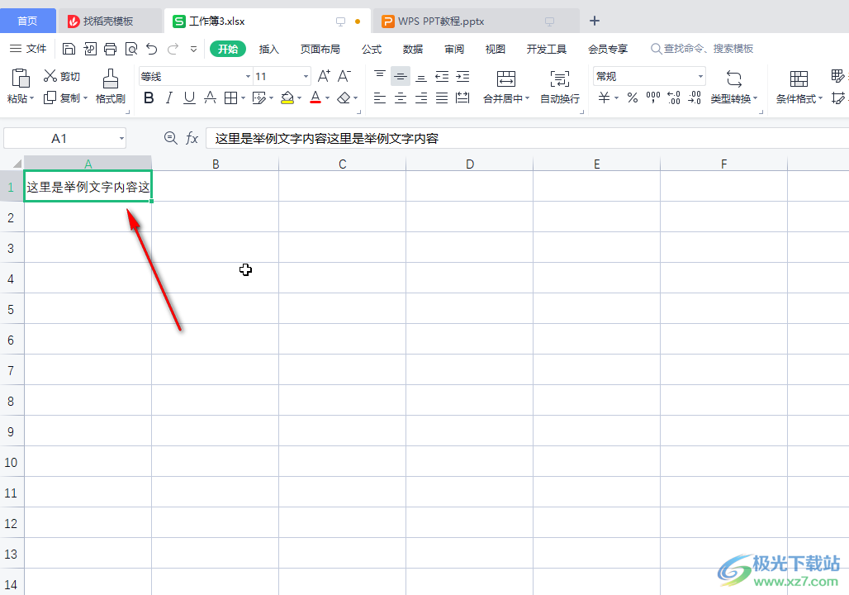Switch to 视图 View tab
Image resolution: width=849 pixels, height=595 pixels.
coord(495,50)
